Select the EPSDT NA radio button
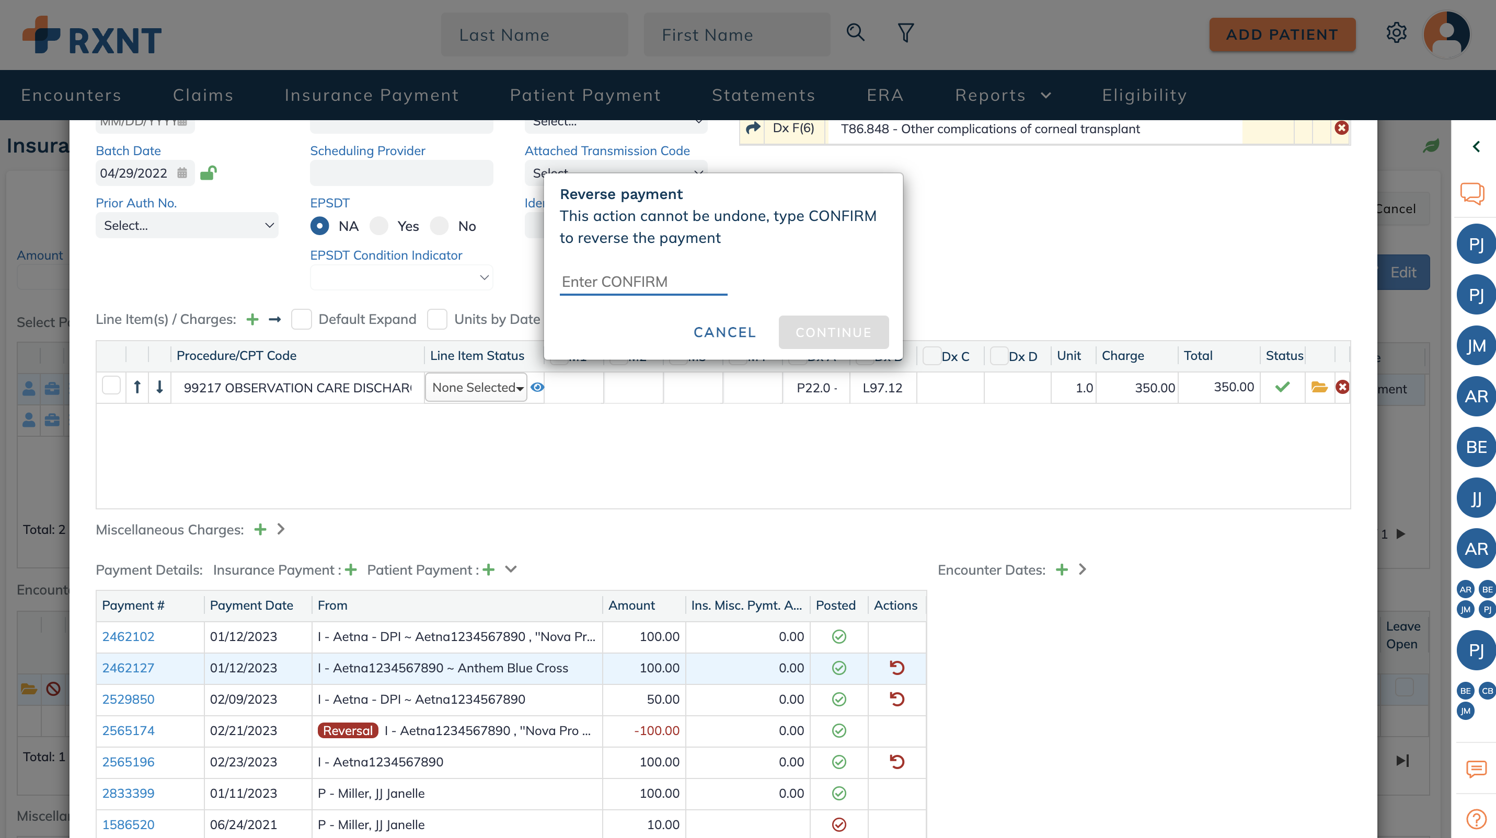 tap(319, 226)
